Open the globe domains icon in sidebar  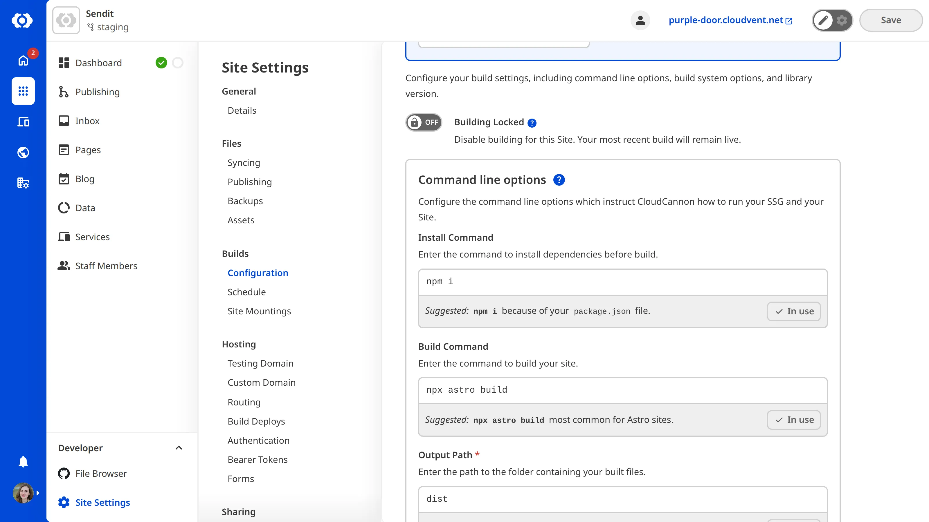pos(23,153)
